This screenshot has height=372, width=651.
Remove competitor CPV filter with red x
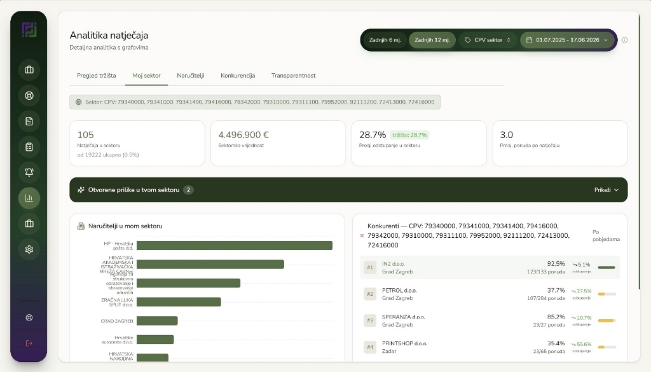[362, 236]
